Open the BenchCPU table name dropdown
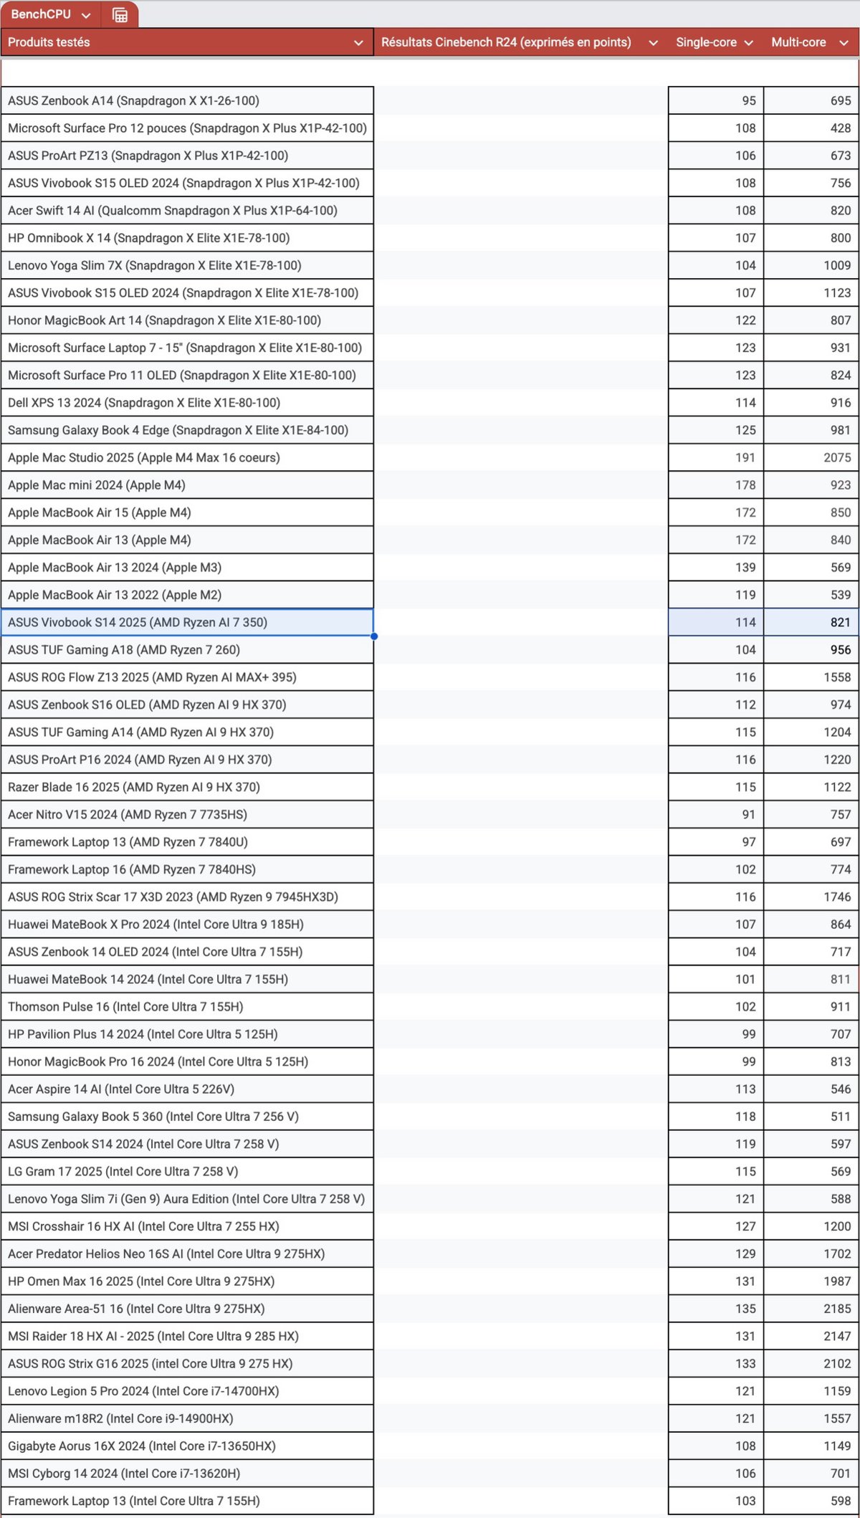This screenshot has width=860, height=1518. 86,14
